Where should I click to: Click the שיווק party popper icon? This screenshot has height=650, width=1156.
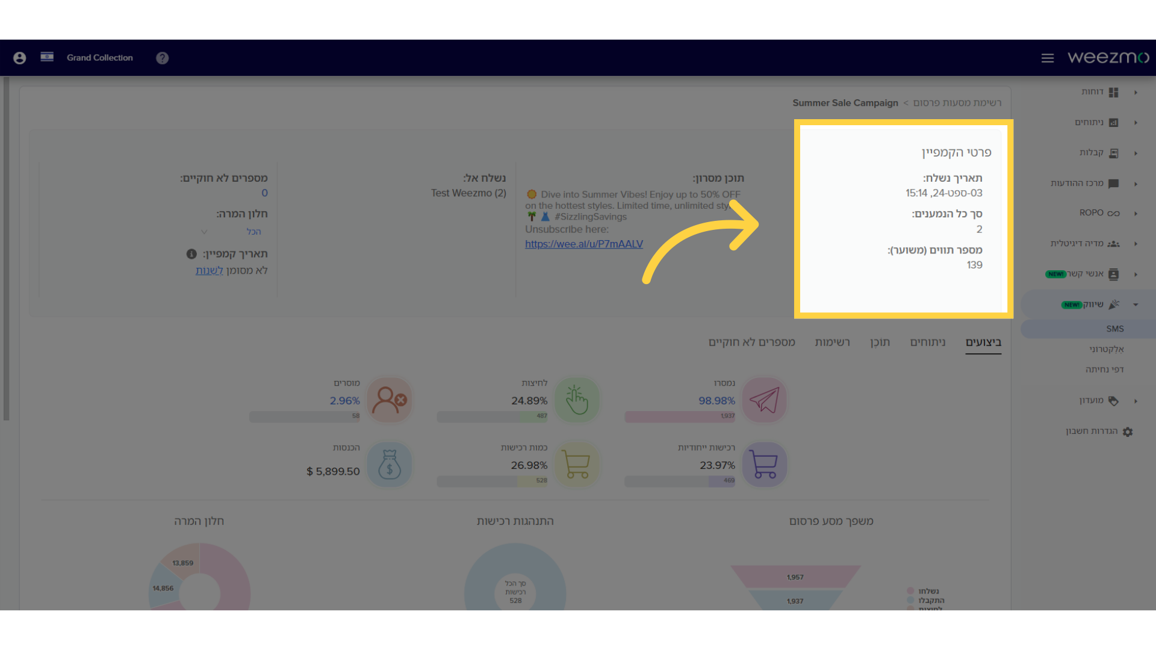pos(1114,305)
